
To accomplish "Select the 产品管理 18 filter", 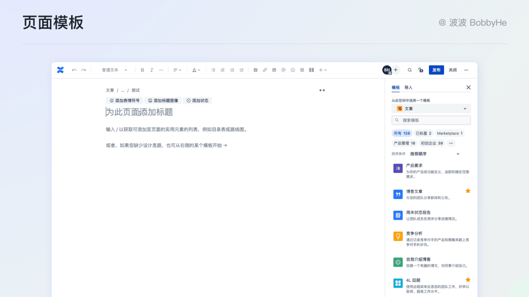I will tap(404, 143).
